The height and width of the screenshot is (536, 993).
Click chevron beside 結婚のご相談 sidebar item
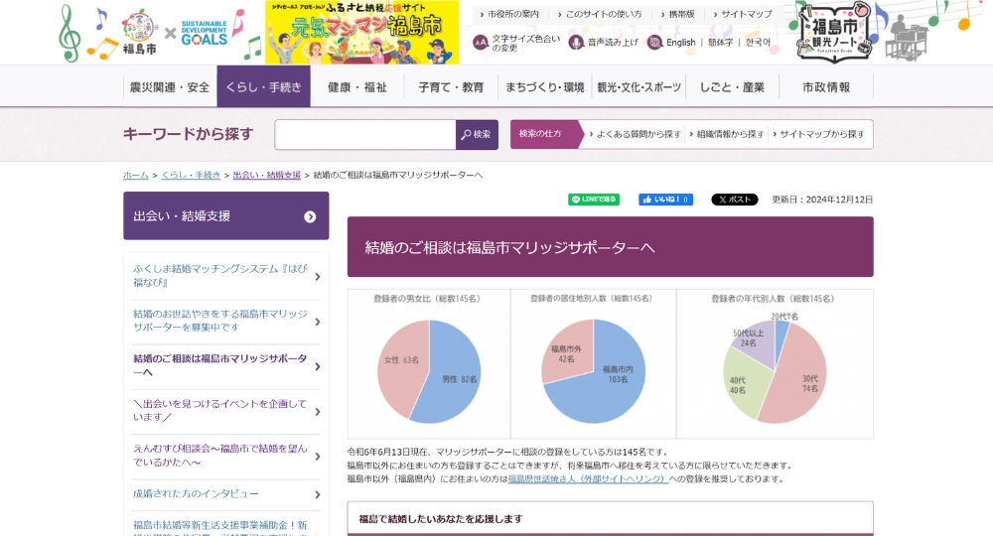click(x=318, y=366)
